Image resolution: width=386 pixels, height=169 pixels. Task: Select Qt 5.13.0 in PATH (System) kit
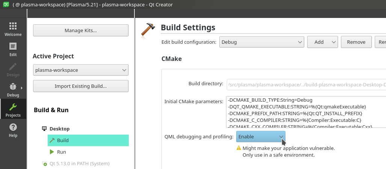click(80, 164)
